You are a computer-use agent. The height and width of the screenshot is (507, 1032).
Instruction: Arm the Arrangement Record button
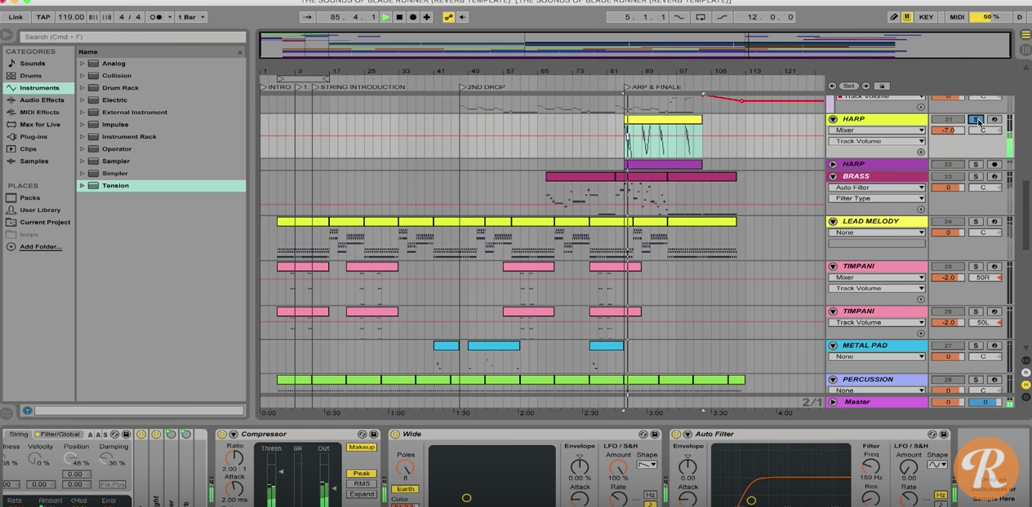click(x=413, y=17)
